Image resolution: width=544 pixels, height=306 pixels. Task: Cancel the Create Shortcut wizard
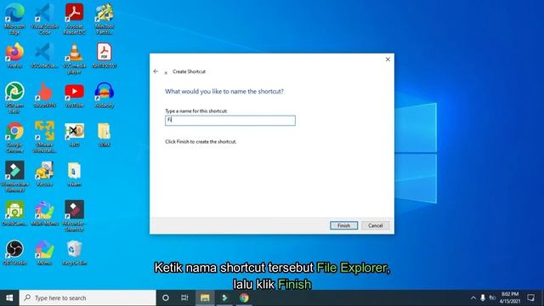(376, 225)
